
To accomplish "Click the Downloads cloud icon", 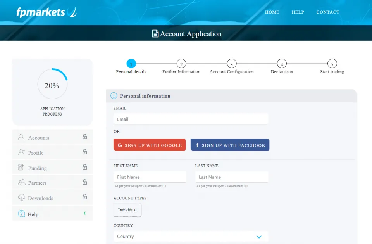I will point(21,198).
